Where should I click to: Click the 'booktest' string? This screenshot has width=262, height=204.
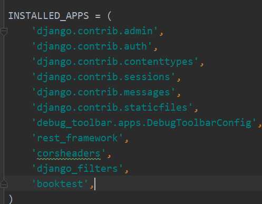click(60, 184)
